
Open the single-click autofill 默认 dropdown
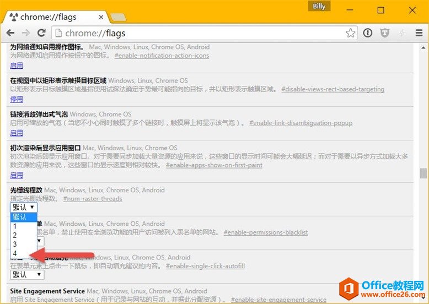[27, 274]
